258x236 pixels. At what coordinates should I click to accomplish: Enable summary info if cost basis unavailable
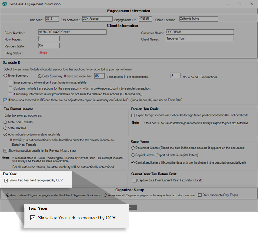click(10, 83)
